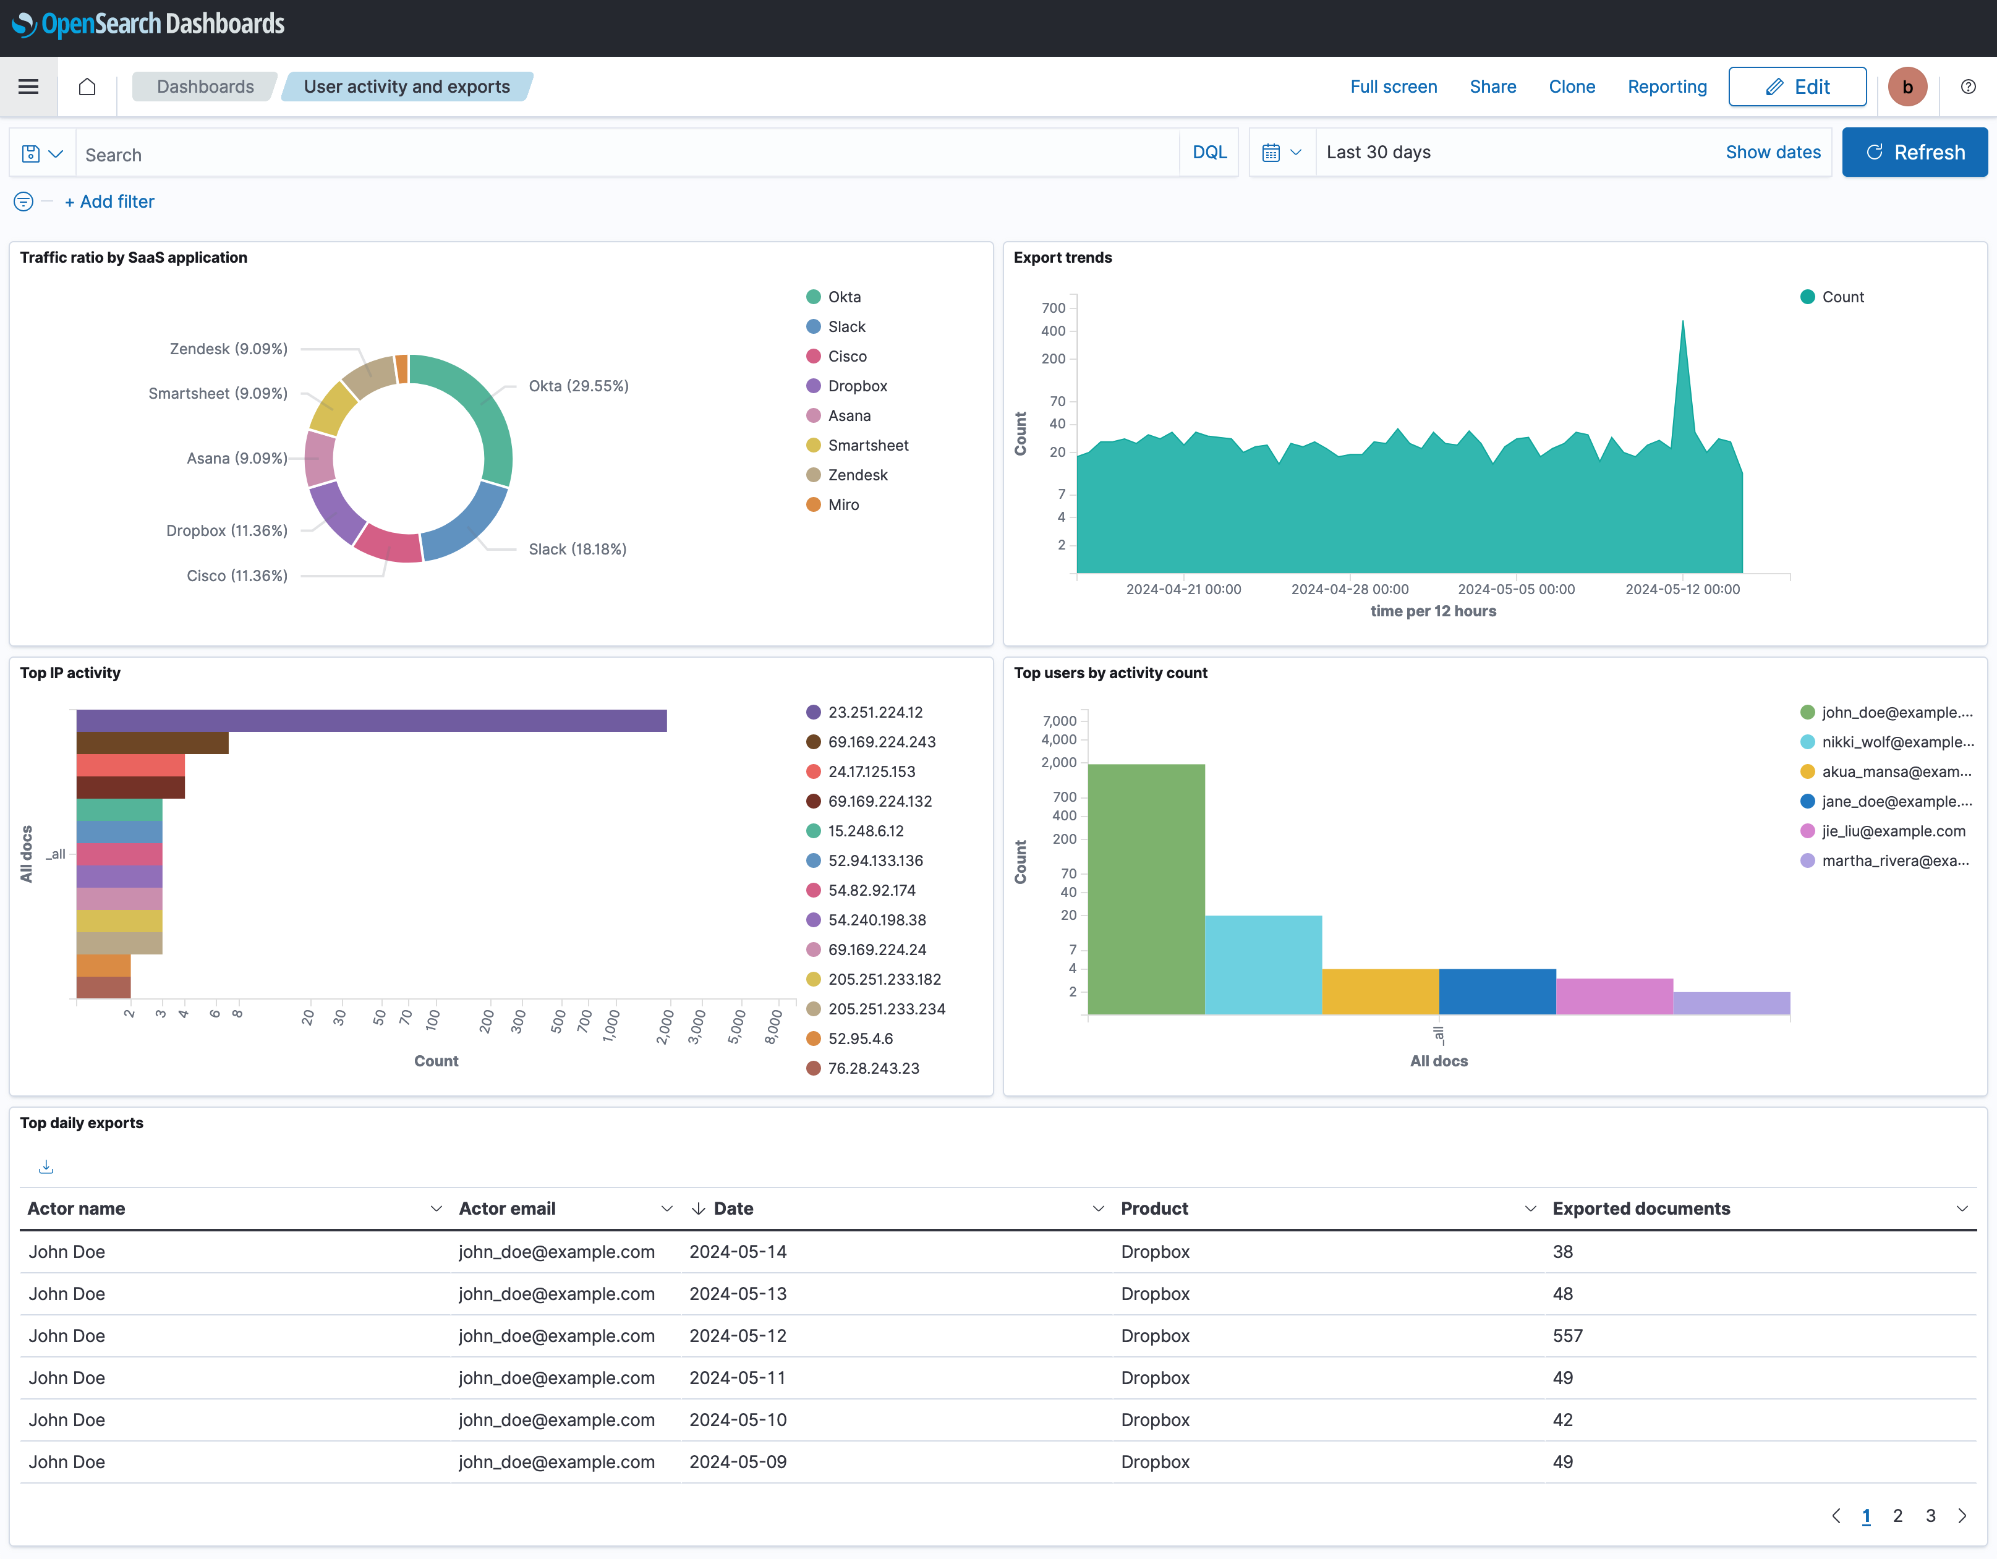The width and height of the screenshot is (1997, 1559).
Task: Open the Product column dropdown chevron
Action: [x=1530, y=1209]
